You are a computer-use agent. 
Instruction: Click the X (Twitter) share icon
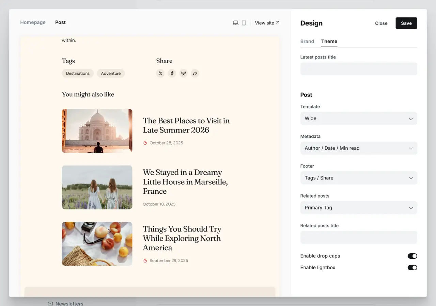tap(160, 73)
